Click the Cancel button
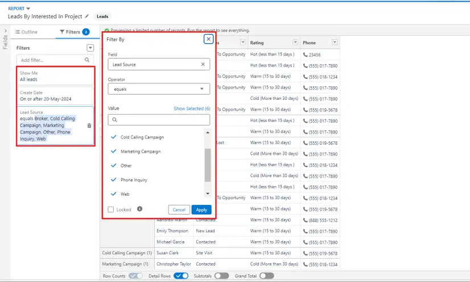This screenshot has height=282, width=470. [179, 209]
